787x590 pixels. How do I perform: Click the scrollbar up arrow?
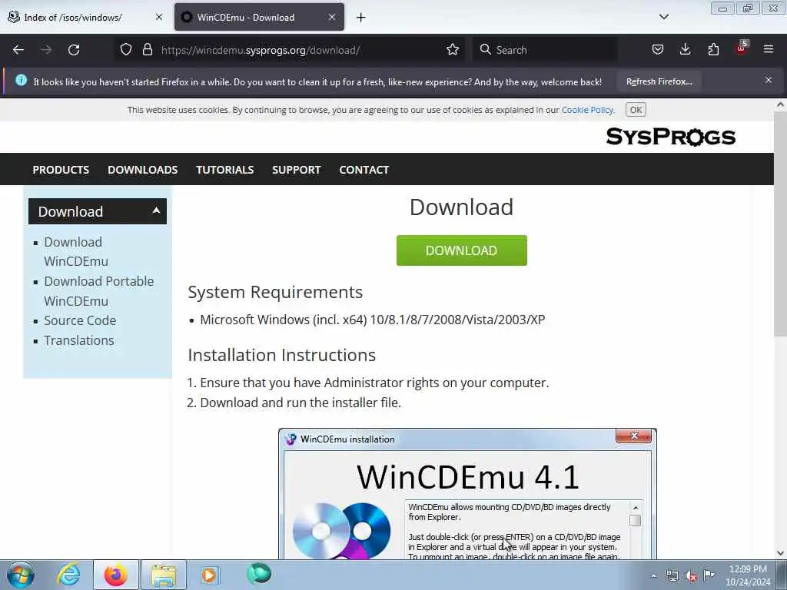click(x=780, y=104)
